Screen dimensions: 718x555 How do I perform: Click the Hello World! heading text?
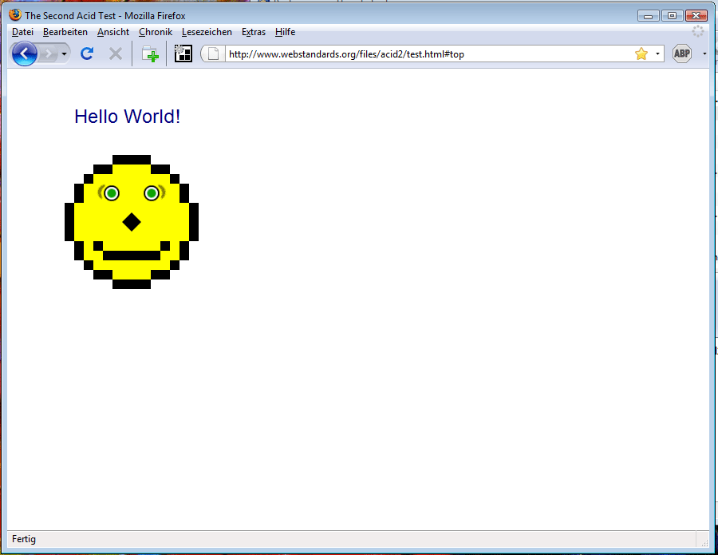click(x=128, y=117)
